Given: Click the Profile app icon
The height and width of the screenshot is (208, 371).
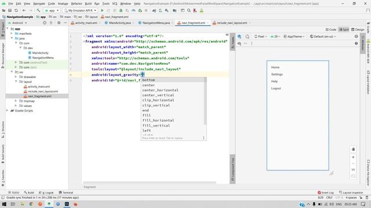Looking at the screenshot, I should (x=133, y=10).
